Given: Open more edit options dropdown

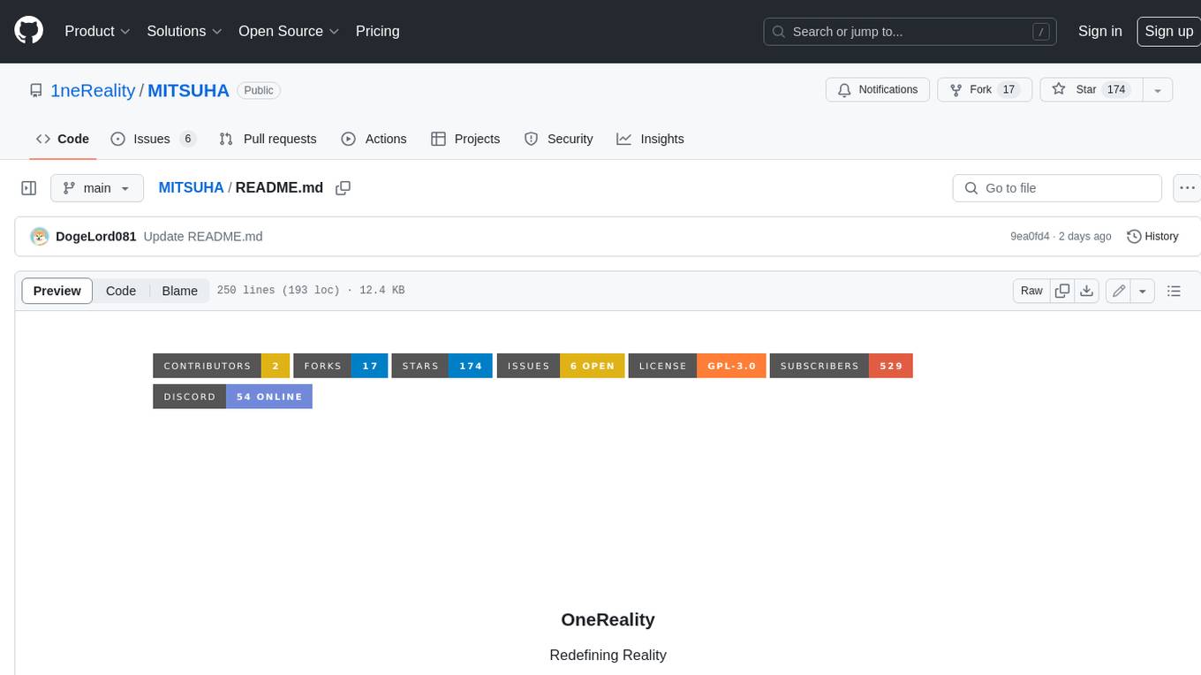Looking at the screenshot, I should (x=1143, y=291).
